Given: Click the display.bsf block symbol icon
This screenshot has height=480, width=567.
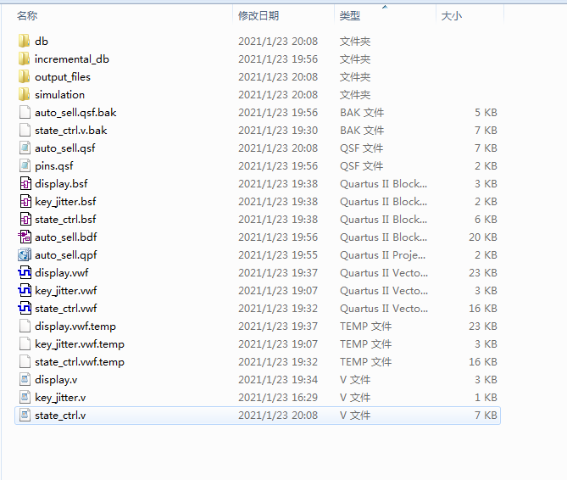Looking at the screenshot, I should click(25, 183).
